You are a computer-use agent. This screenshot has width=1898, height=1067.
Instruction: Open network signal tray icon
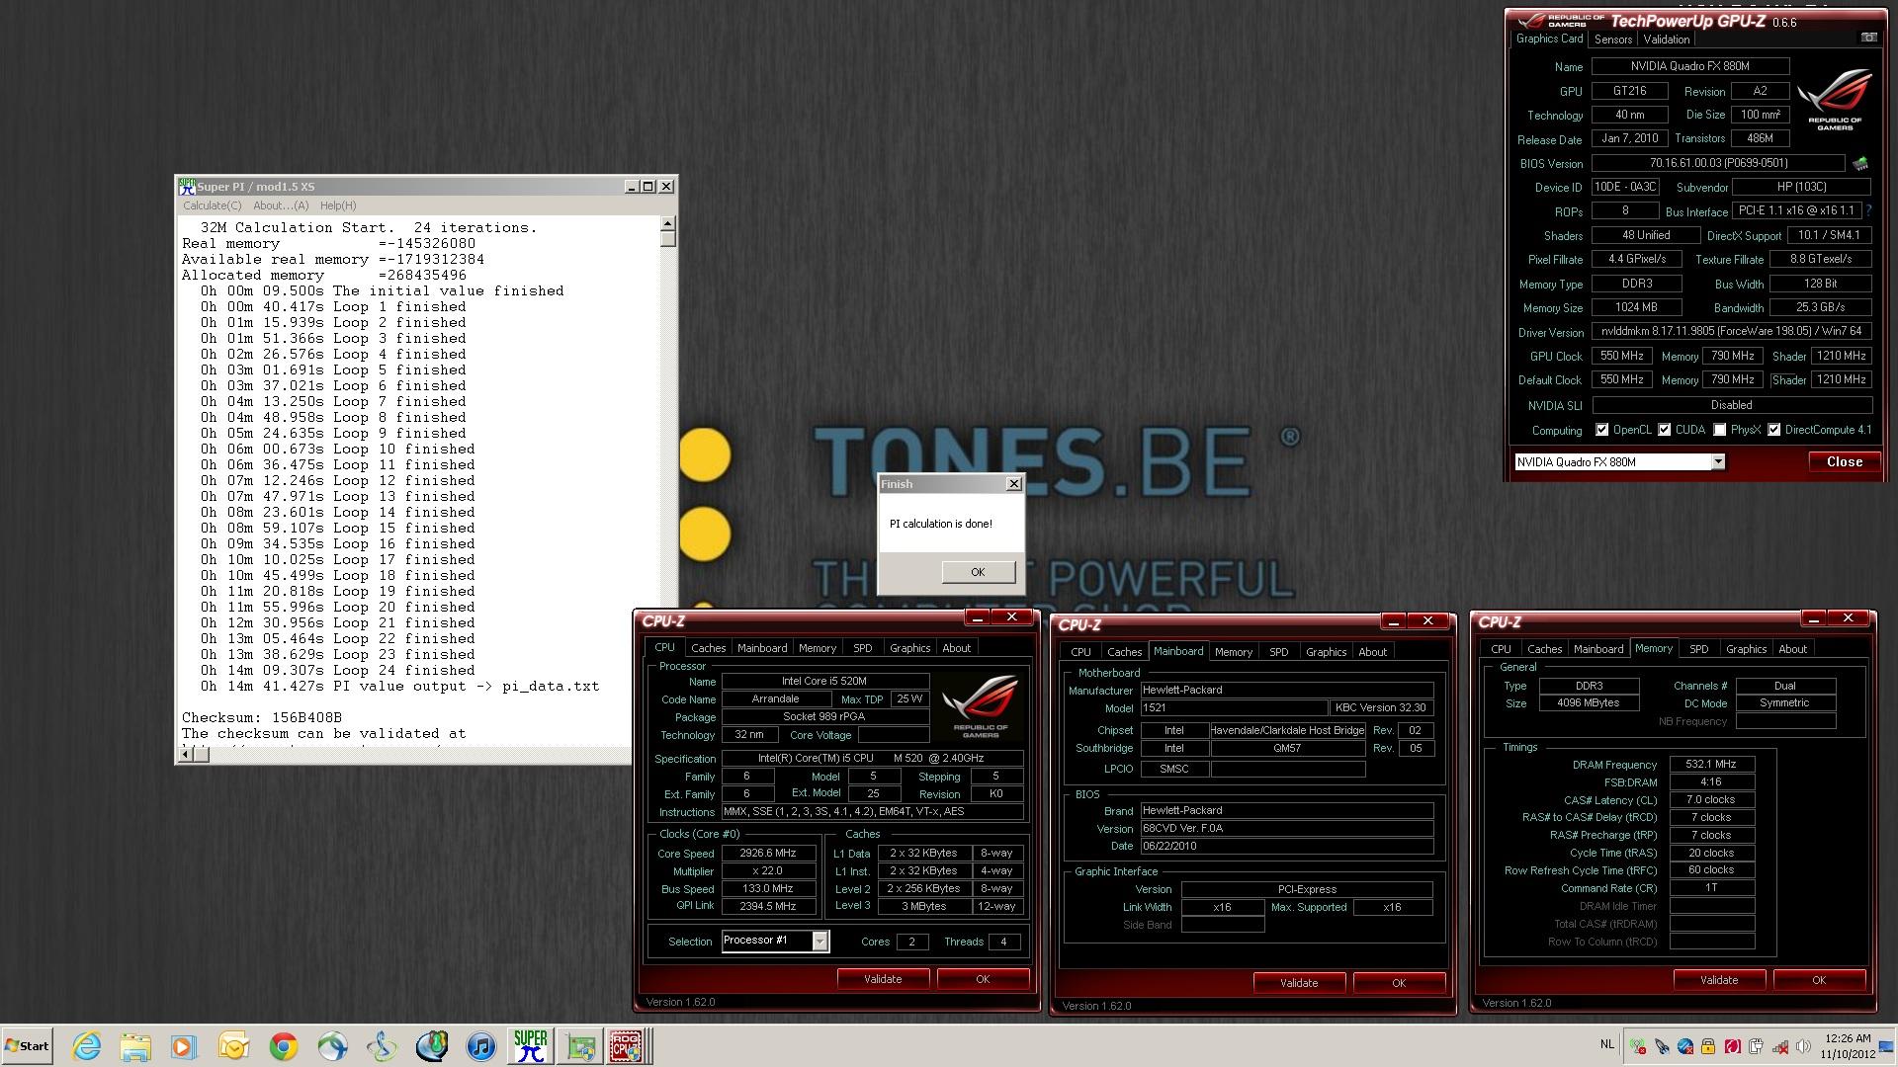[x=1780, y=1046]
